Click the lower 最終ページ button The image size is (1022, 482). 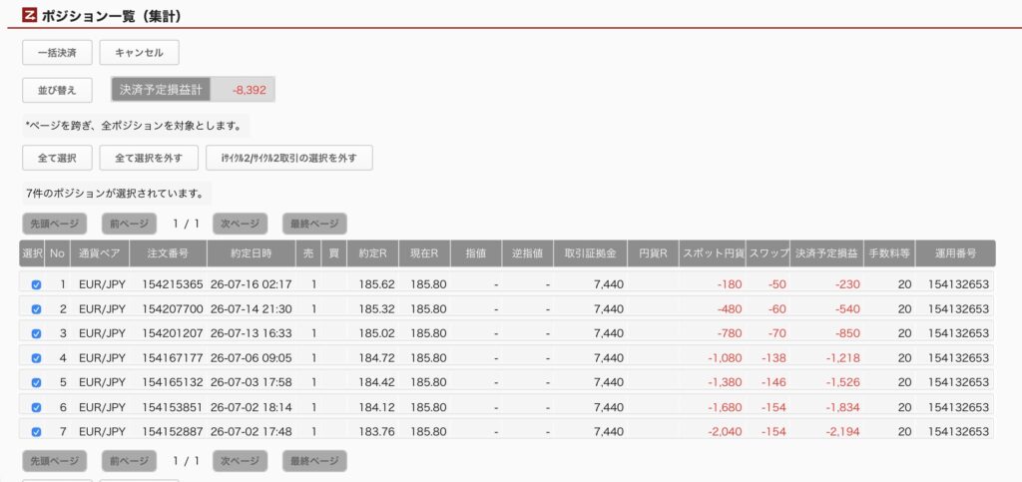point(314,460)
